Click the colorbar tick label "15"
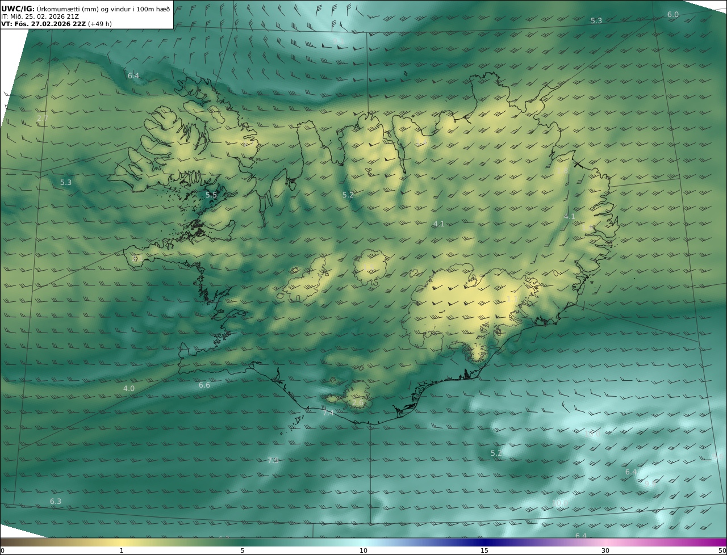The height and width of the screenshot is (555, 727). click(484, 550)
